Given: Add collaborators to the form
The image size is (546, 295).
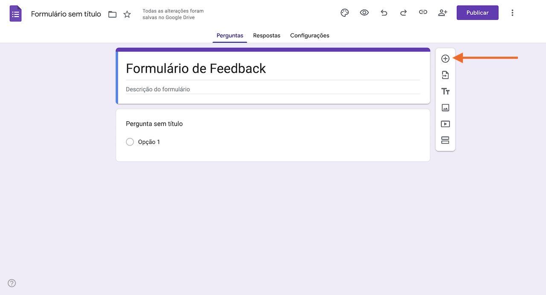Looking at the screenshot, I should [x=442, y=12].
